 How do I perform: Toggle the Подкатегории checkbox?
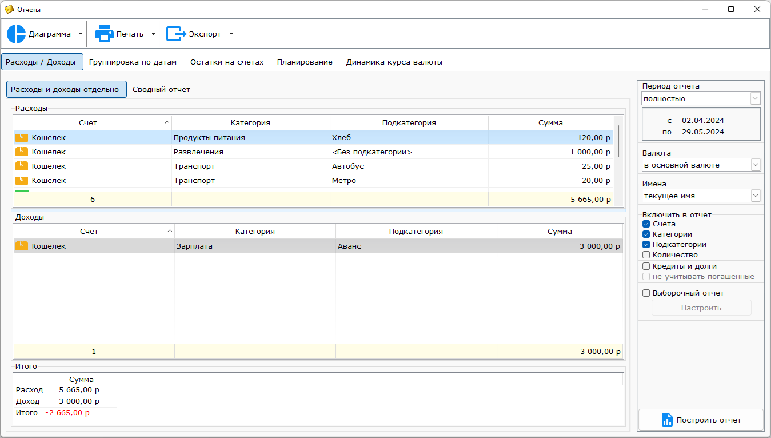(x=646, y=245)
